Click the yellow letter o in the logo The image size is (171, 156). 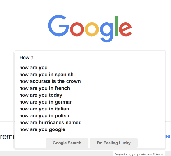pyautogui.click(x=92, y=29)
